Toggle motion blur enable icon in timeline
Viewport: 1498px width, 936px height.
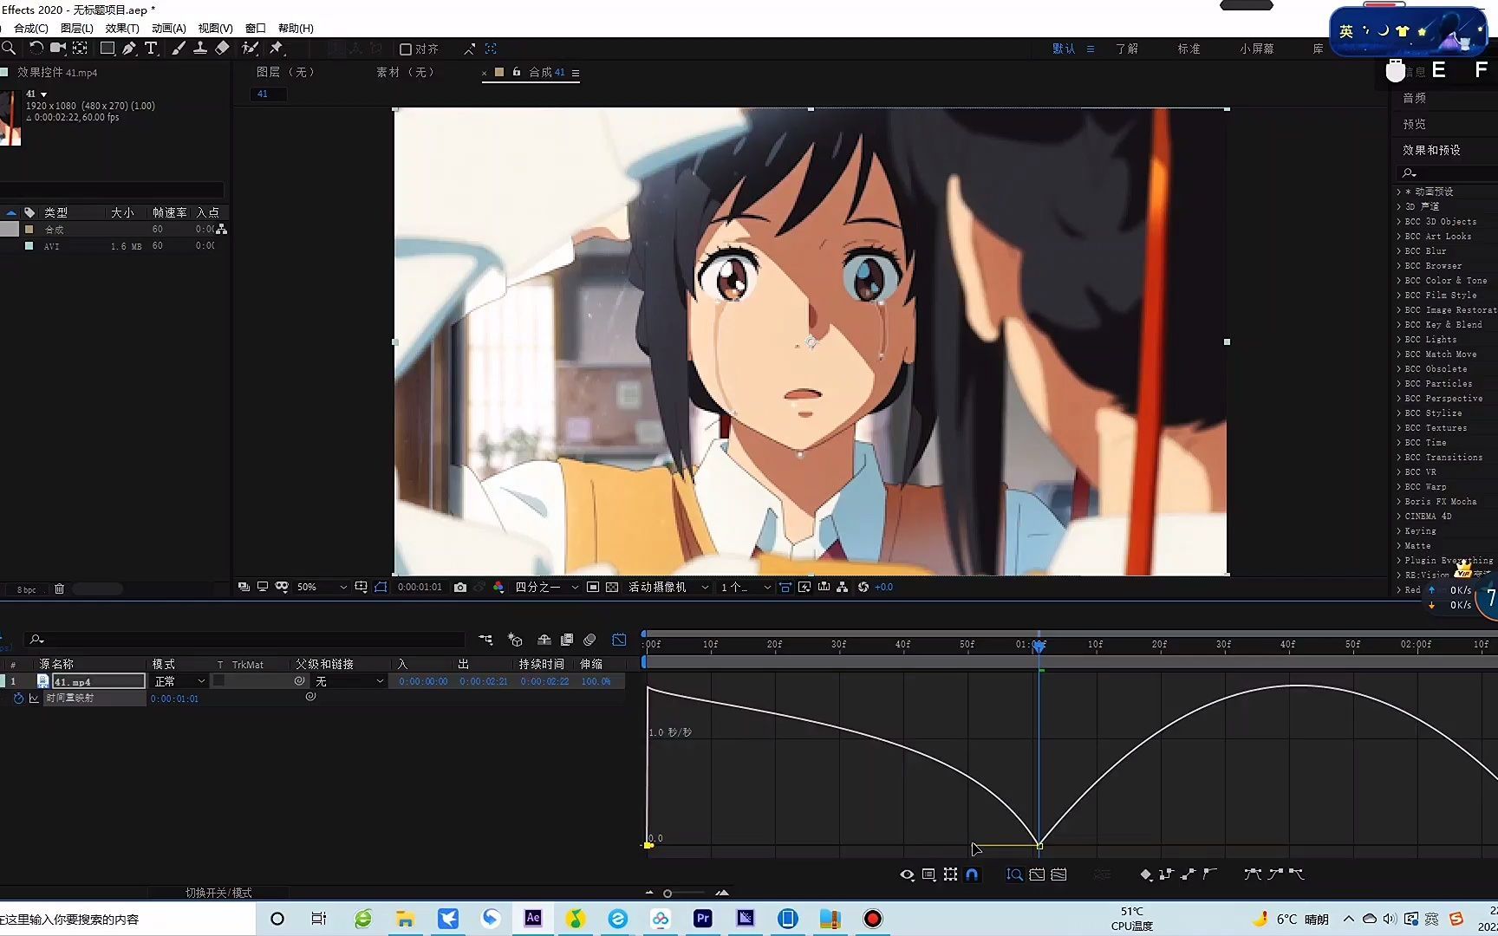pos(589,640)
